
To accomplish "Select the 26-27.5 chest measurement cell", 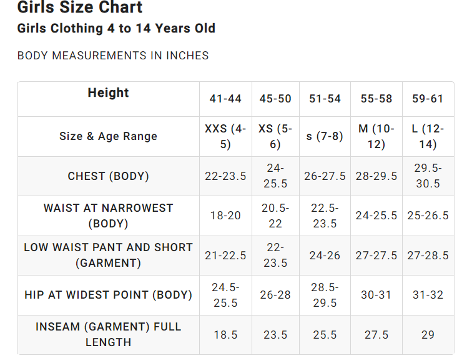I will pos(325,176).
